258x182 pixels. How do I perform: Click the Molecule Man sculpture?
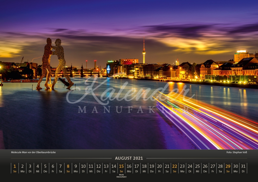click(x=55, y=64)
